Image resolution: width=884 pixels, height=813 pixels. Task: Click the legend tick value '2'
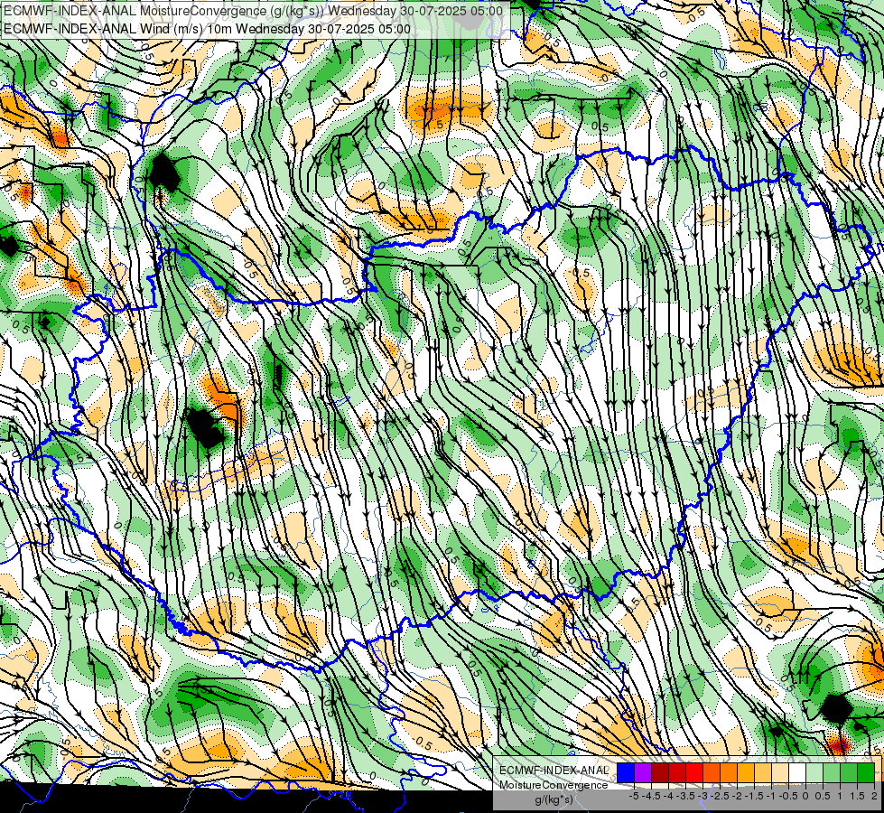tap(874, 796)
